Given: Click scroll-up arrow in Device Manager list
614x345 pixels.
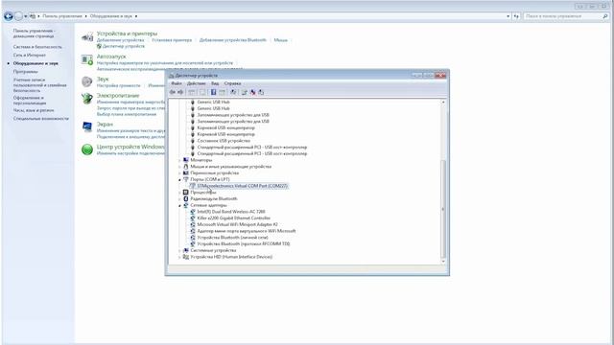Looking at the screenshot, I should pos(443,103).
